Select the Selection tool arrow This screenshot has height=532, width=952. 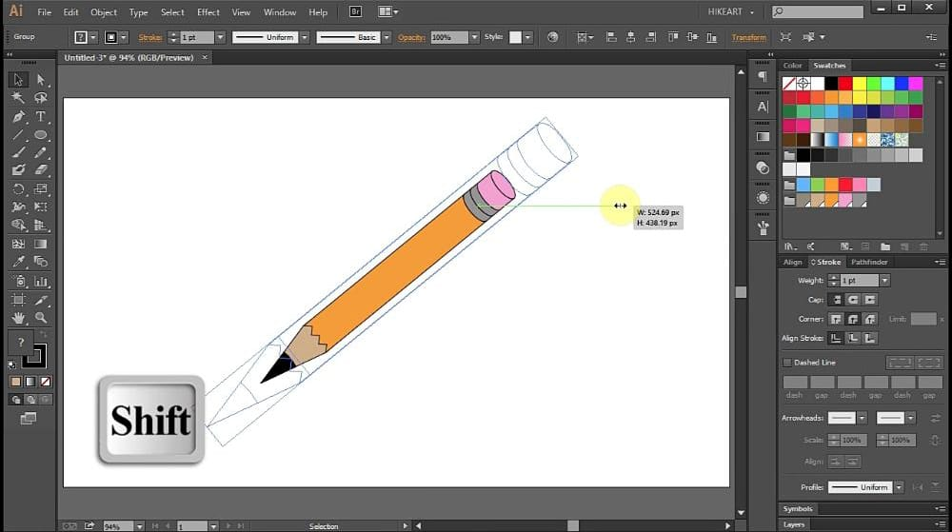(18, 79)
